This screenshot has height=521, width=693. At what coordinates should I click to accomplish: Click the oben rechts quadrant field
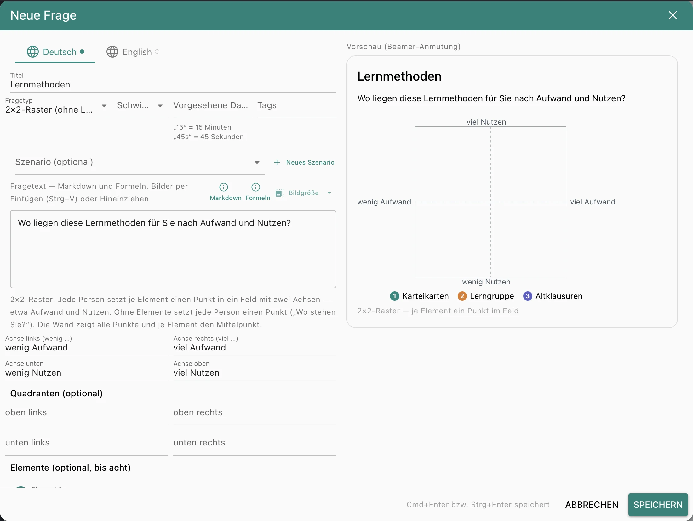point(255,414)
